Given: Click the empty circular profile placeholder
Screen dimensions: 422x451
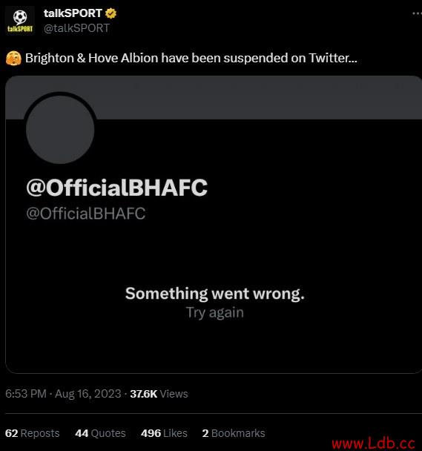Looking at the screenshot, I should pyautogui.click(x=60, y=130).
